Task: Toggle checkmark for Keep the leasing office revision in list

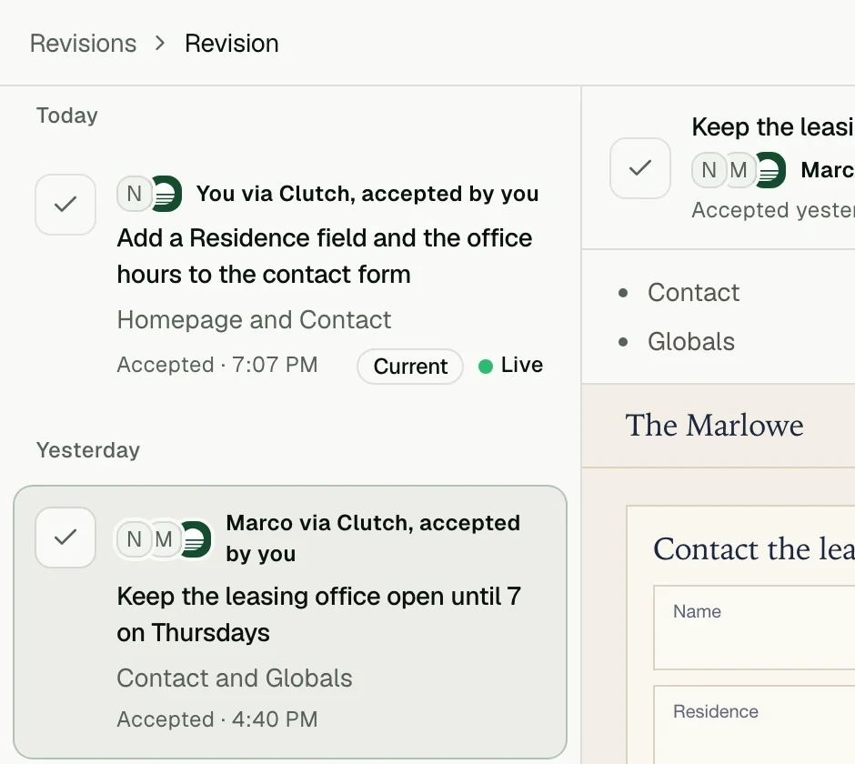Action: 65,538
